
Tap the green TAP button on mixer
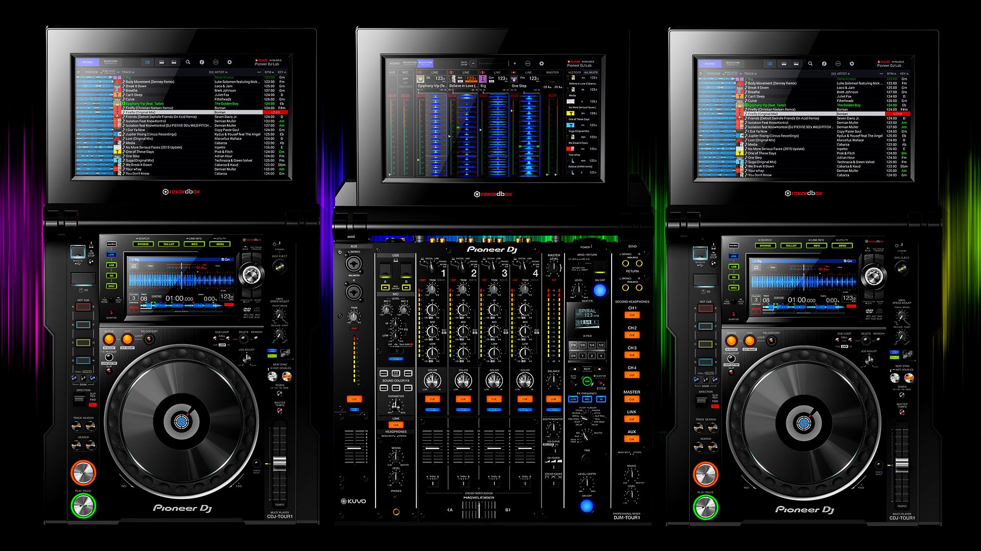pos(587,381)
